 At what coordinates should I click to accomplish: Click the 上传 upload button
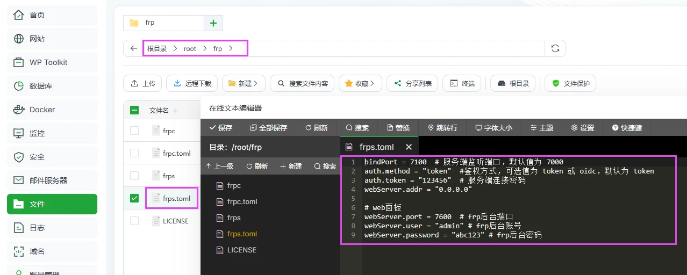tap(142, 83)
